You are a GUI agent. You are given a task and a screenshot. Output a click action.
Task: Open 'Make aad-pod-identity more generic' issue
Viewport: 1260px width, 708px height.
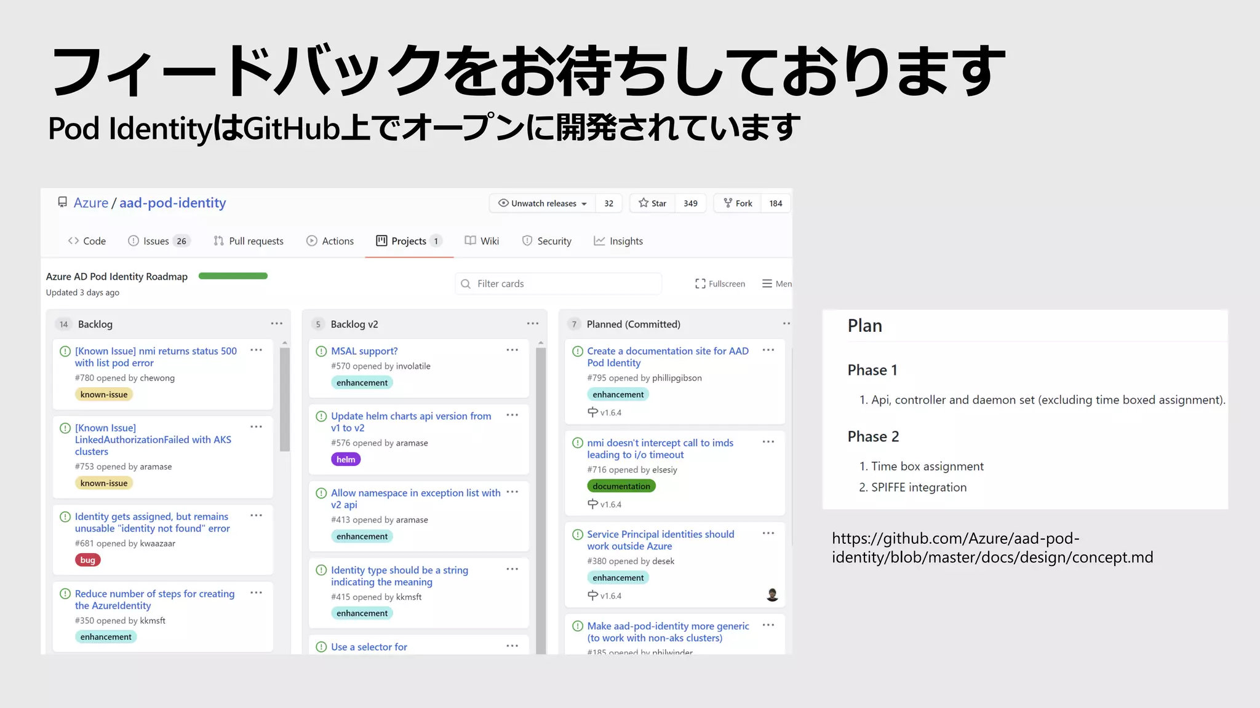tap(668, 632)
